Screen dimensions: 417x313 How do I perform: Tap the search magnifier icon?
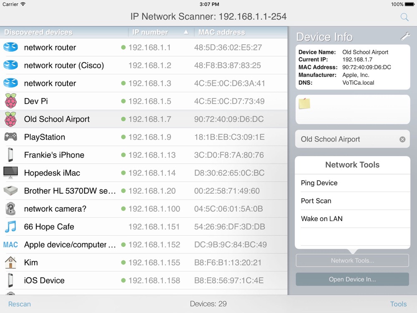(x=404, y=17)
